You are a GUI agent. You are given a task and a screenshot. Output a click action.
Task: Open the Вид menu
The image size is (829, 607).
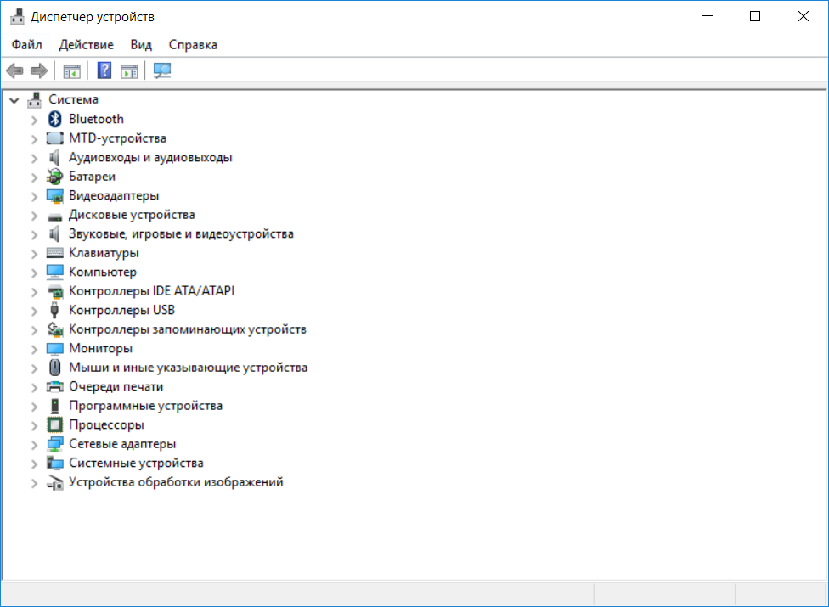coord(141,45)
